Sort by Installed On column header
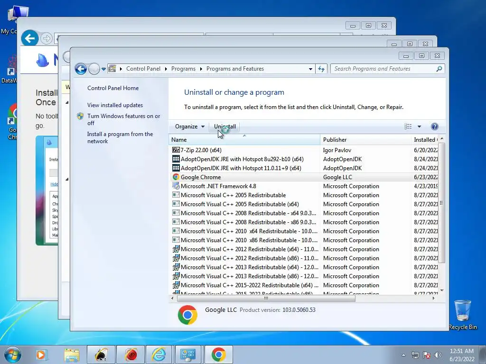 [425, 140]
